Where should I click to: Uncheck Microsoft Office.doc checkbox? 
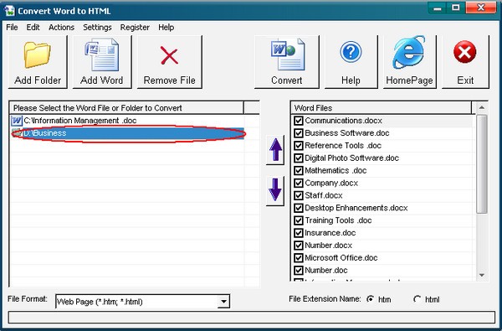(299, 258)
